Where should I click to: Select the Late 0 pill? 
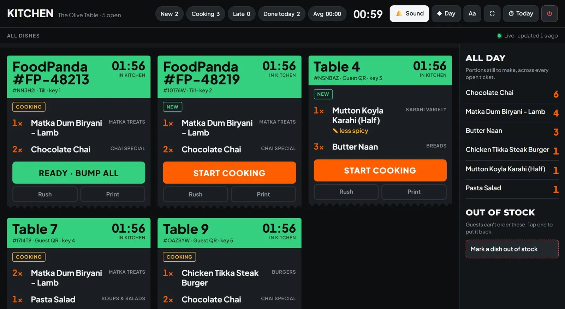(x=242, y=14)
